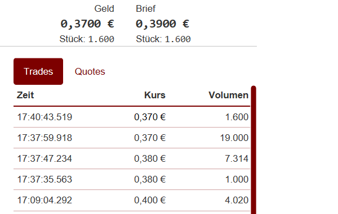The width and height of the screenshot is (338, 214).
Task: Select the Zeit column header
Action: click(x=25, y=95)
